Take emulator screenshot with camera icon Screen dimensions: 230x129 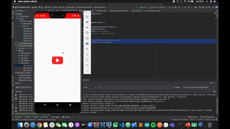[x=87, y=44]
